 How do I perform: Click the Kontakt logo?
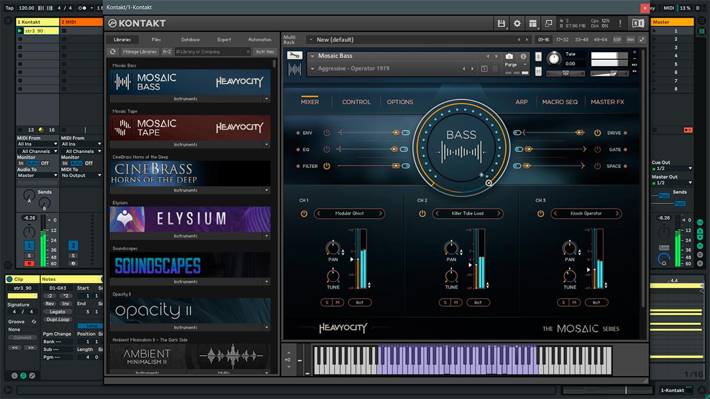click(x=137, y=23)
